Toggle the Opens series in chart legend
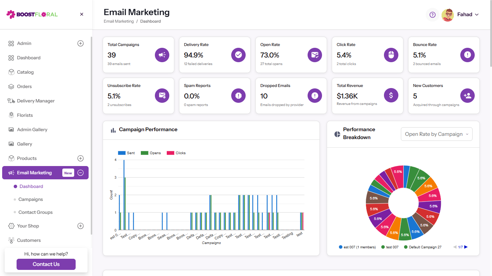The width and height of the screenshot is (492, 276). tap(151, 153)
